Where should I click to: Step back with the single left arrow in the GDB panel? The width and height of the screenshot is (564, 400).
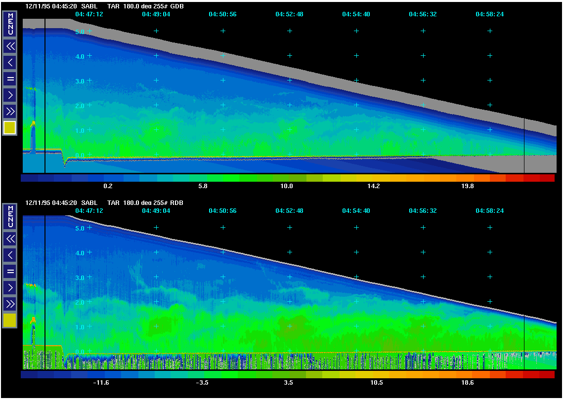coord(10,63)
